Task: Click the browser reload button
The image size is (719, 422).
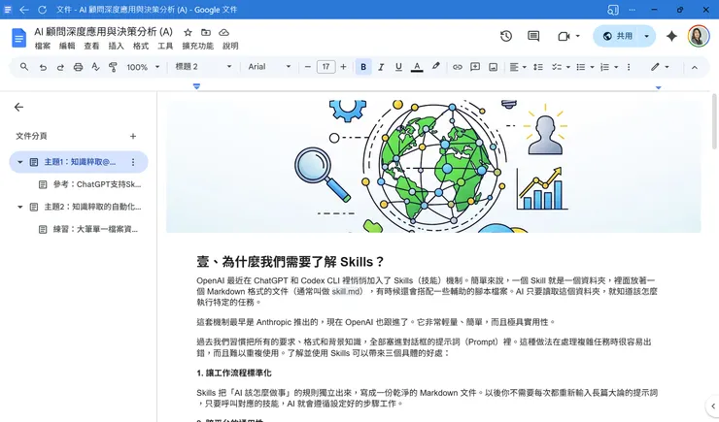Action: (x=42, y=10)
